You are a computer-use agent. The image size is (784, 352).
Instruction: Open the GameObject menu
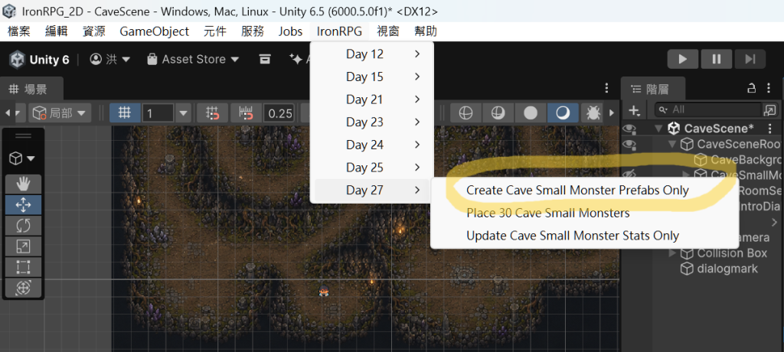click(x=154, y=31)
